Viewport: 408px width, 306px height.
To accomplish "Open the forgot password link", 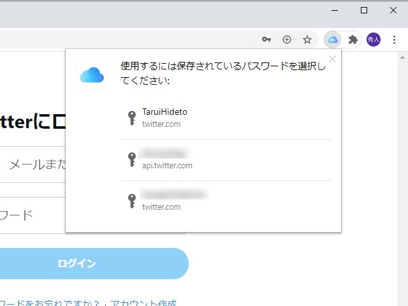I will pos(50,303).
